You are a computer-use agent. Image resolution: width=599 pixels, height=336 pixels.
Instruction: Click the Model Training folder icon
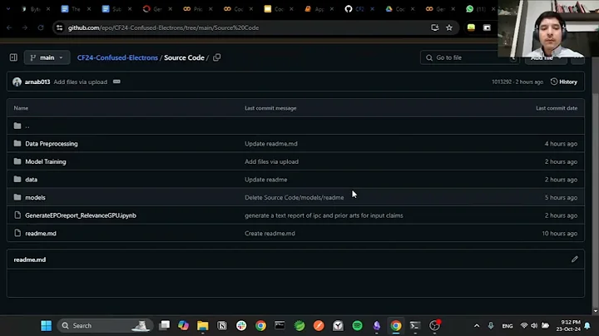tap(17, 161)
